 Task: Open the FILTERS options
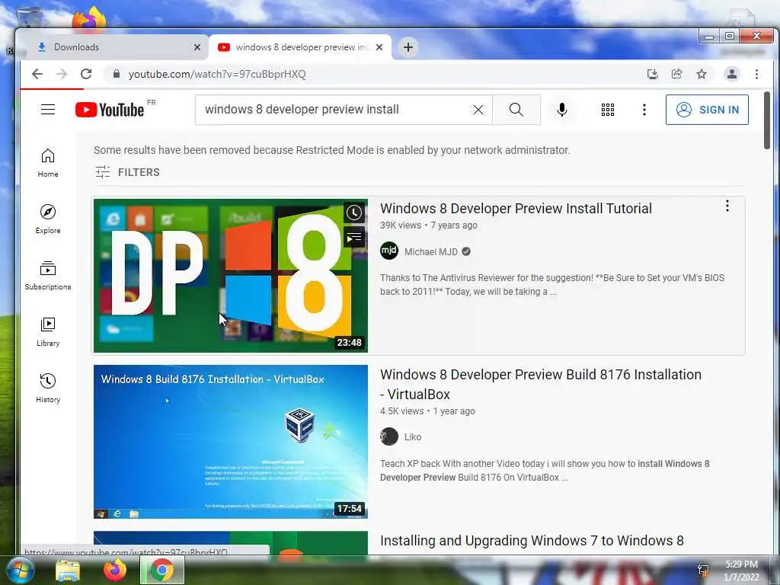pos(127,172)
